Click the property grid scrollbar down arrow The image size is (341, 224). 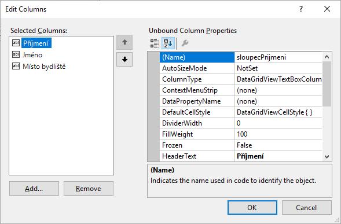[x=327, y=156]
